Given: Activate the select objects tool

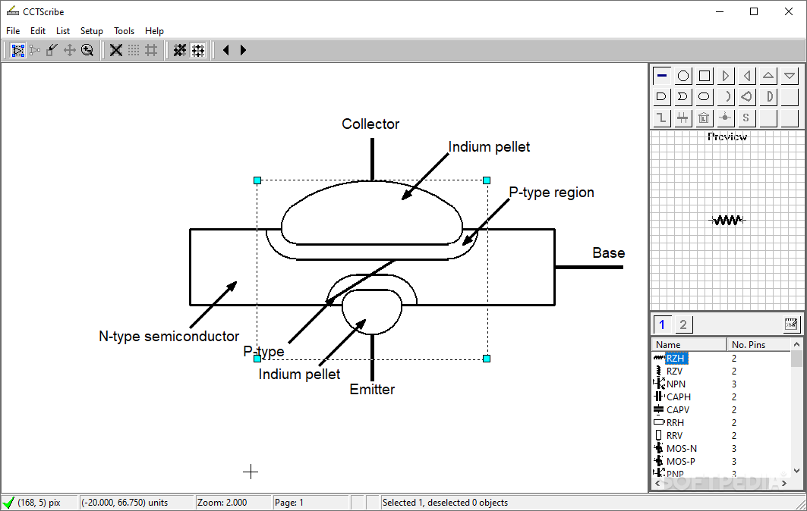Looking at the screenshot, I should pyautogui.click(x=18, y=50).
